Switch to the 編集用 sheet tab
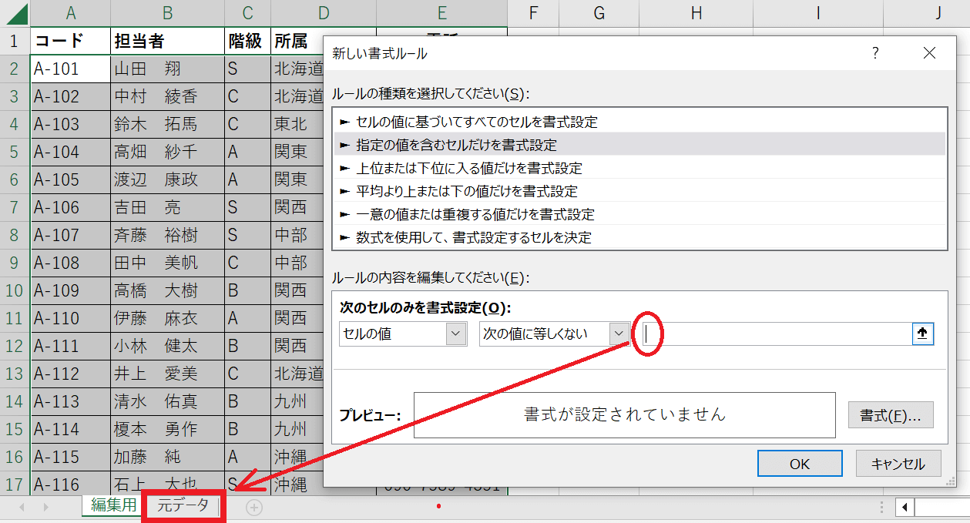 [114, 506]
